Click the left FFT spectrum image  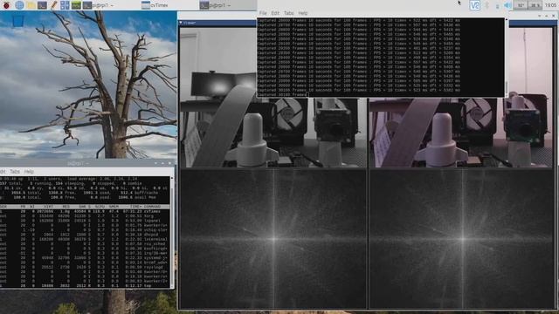pos(273,238)
